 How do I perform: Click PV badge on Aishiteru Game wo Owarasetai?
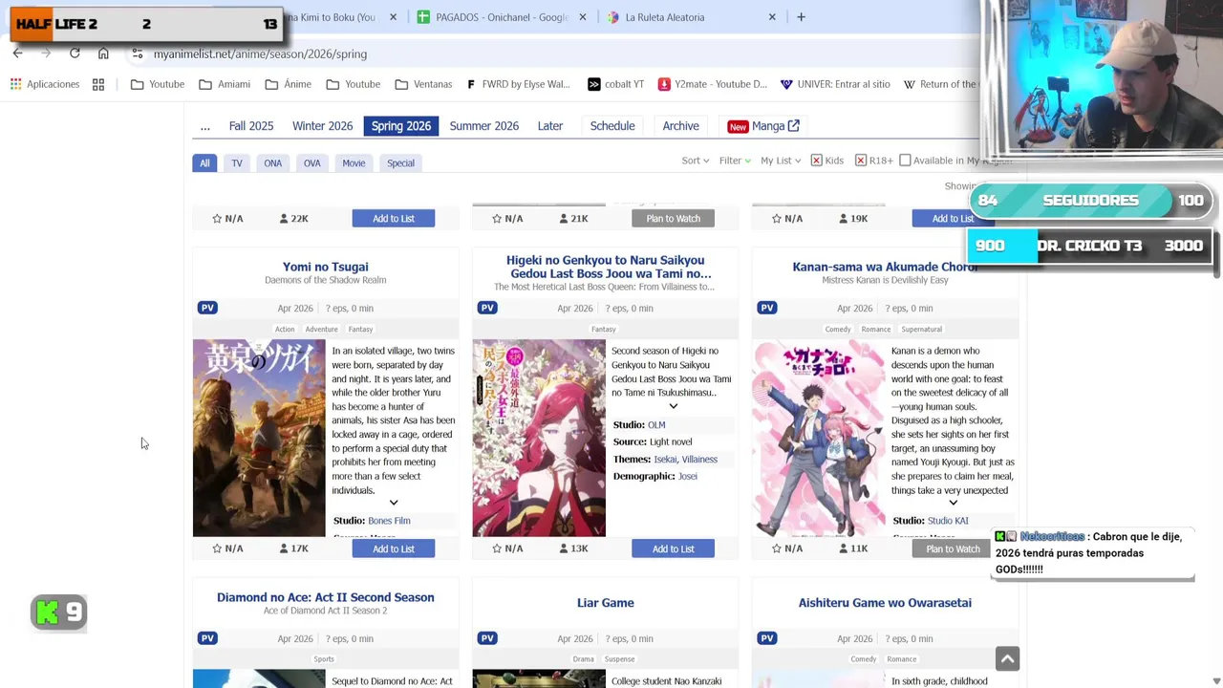tap(767, 638)
